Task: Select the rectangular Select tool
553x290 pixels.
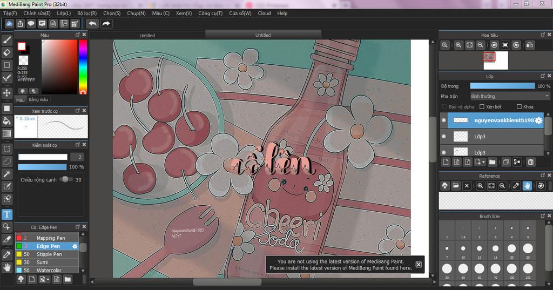Action: coord(6,149)
